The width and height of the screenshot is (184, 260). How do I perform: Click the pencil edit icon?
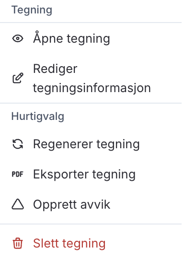[x=18, y=78]
